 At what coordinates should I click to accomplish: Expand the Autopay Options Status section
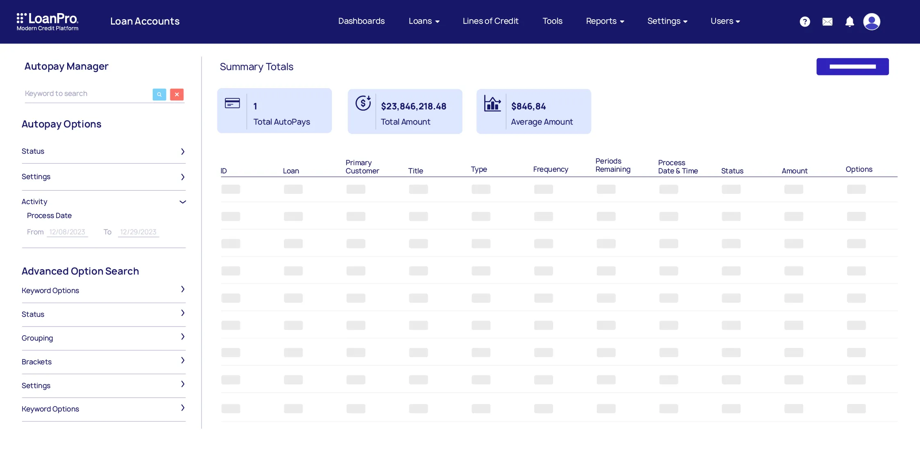coord(183,152)
